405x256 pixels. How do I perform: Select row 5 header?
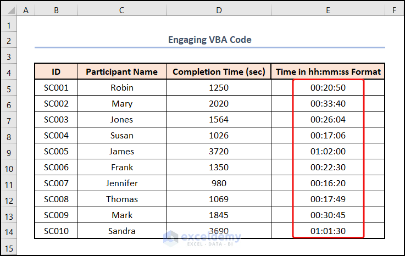[9, 88]
